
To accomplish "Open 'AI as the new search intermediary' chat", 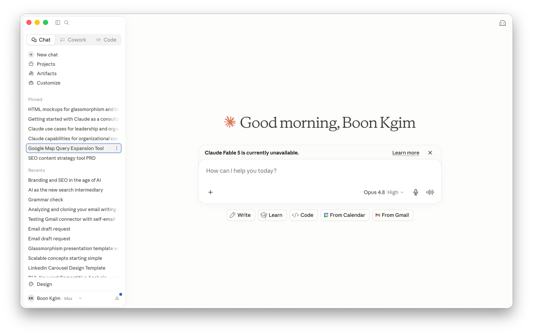I will point(74,190).
